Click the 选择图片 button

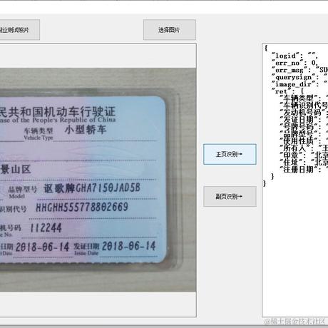pos(170,30)
